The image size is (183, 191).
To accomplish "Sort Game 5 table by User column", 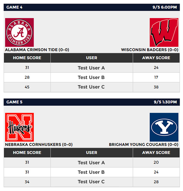I will (x=92, y=153).
